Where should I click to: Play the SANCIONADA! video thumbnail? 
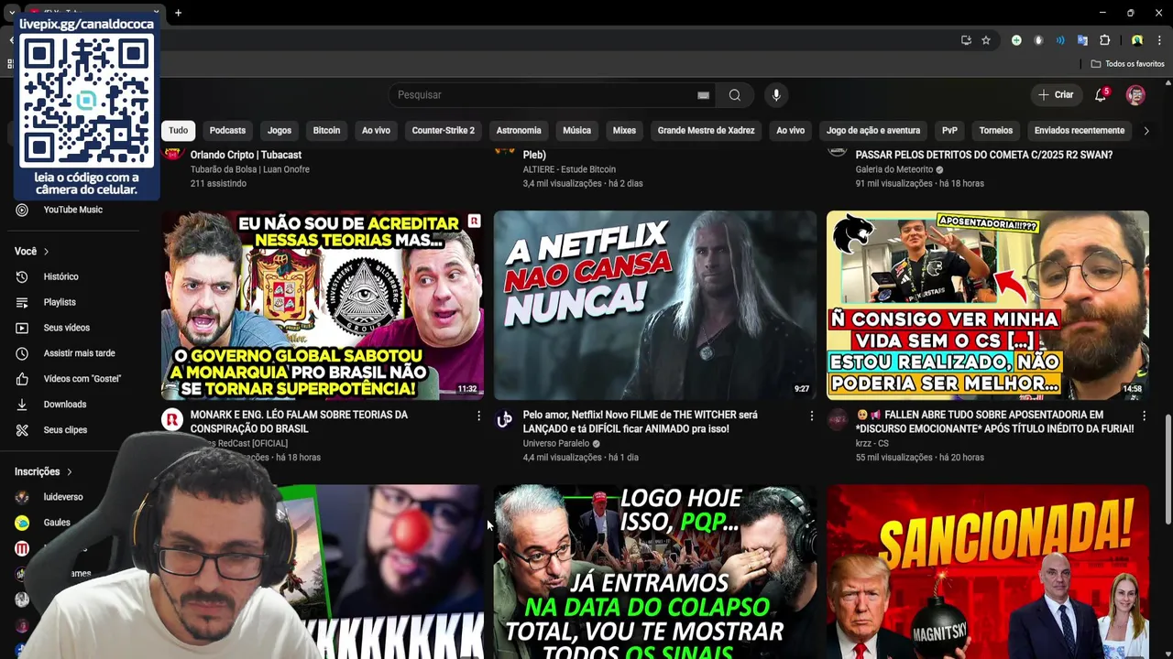(988, 572)
